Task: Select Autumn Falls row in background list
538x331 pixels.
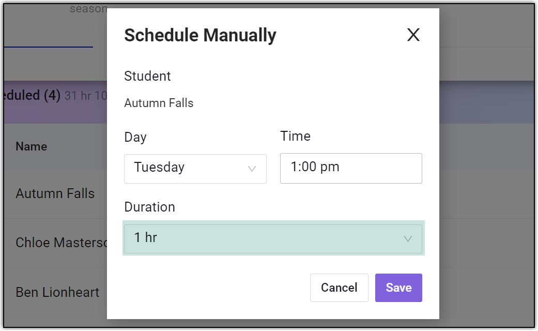Action: [55, 193]
